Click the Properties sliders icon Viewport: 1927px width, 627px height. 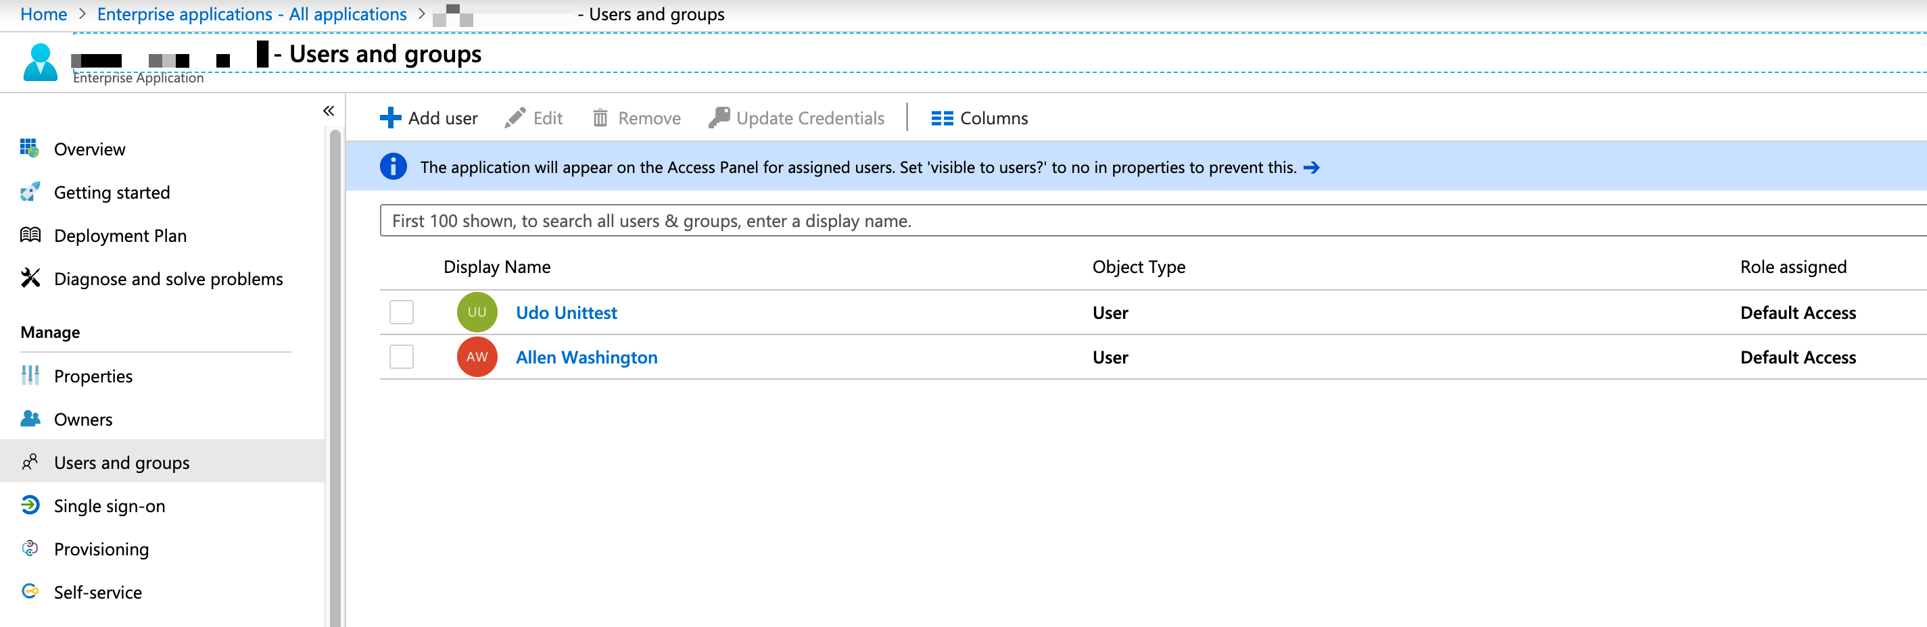tap(30, 375)
